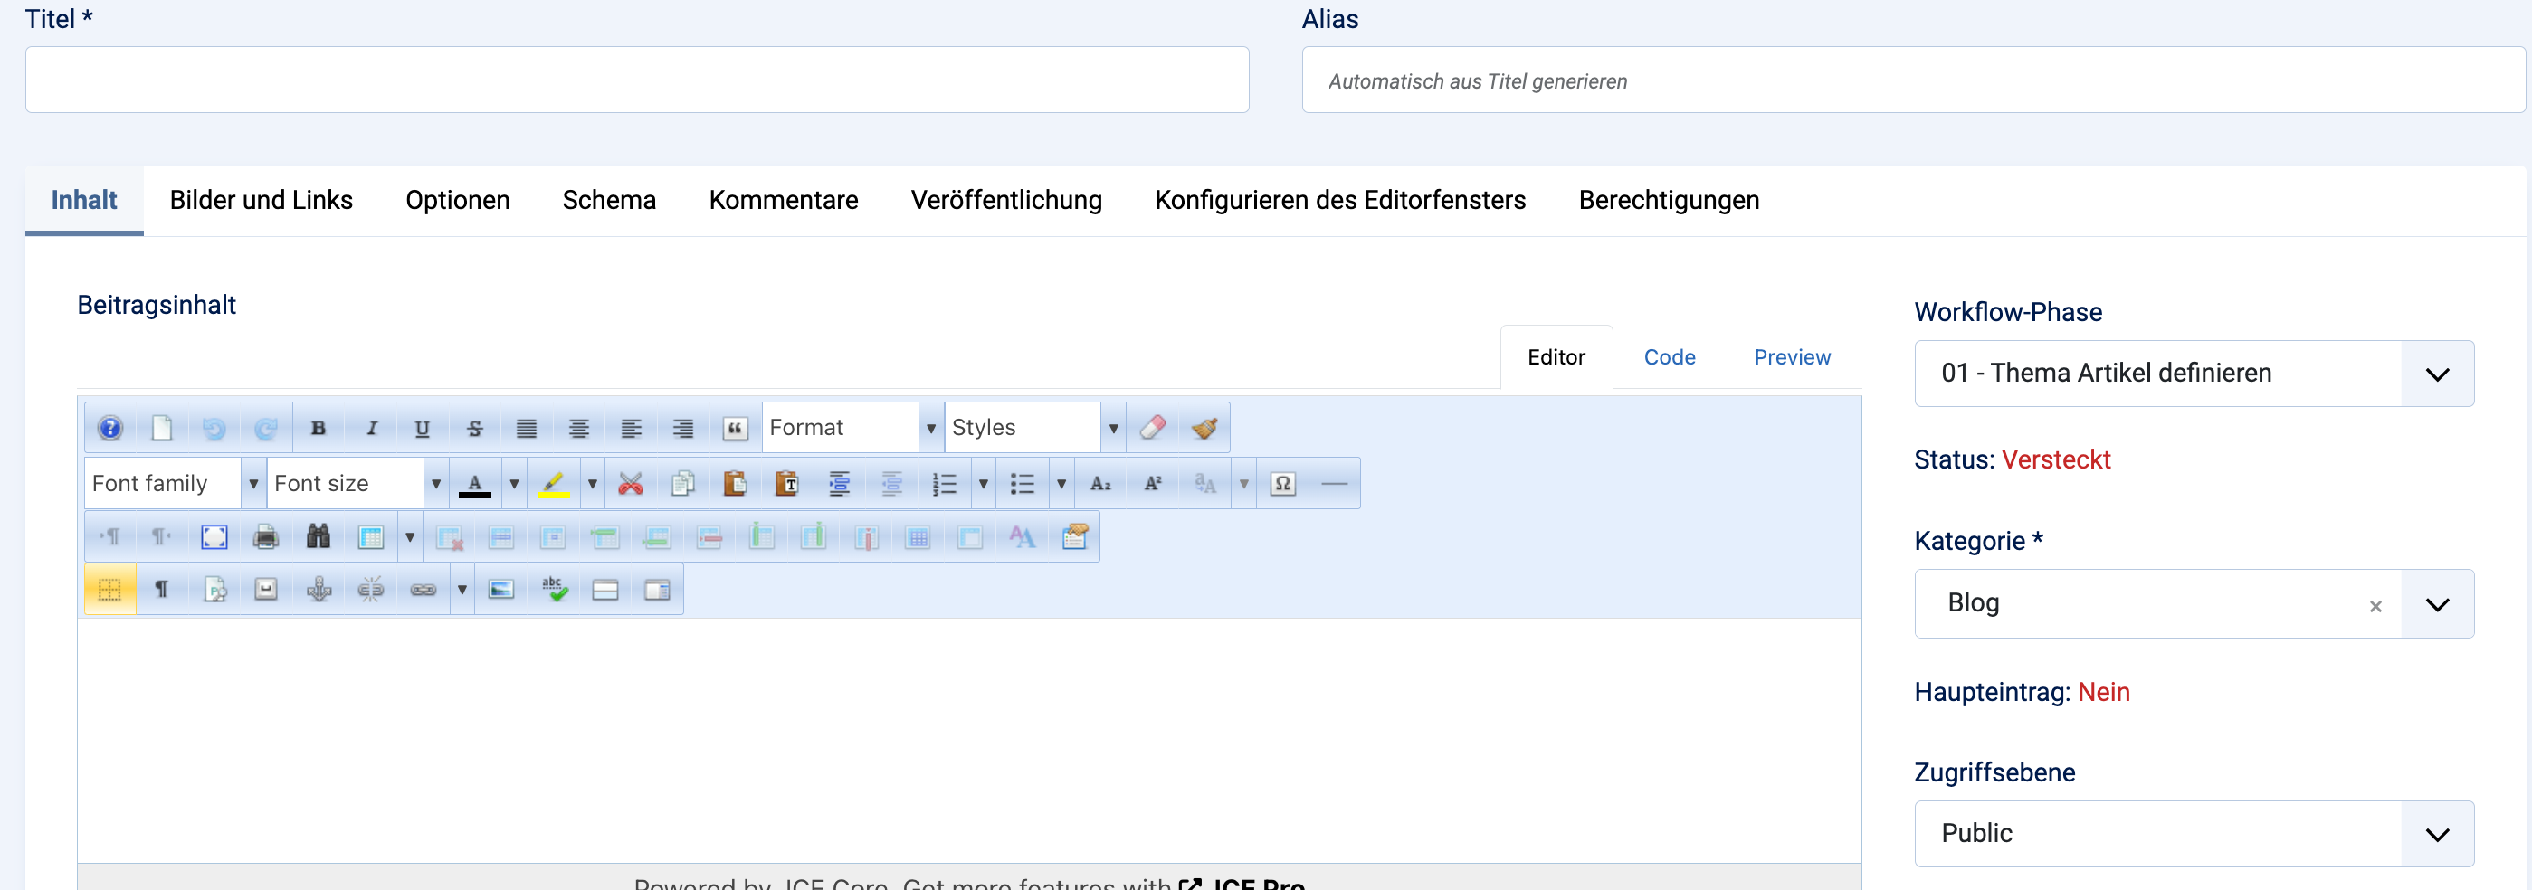Expand bulleted list style options arrow

1061,483
